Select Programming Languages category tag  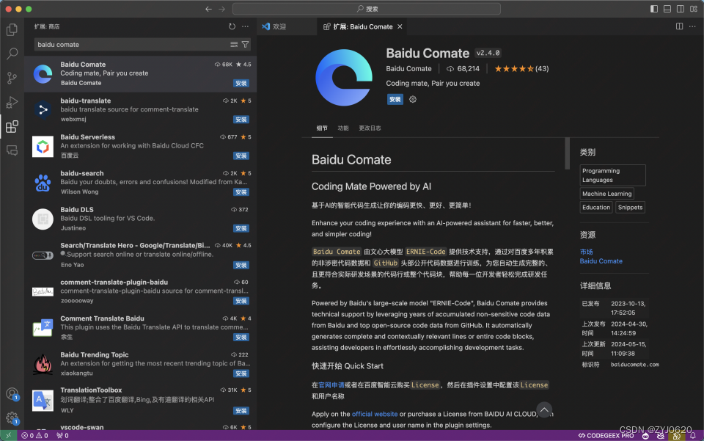click(x=612, y=175)
